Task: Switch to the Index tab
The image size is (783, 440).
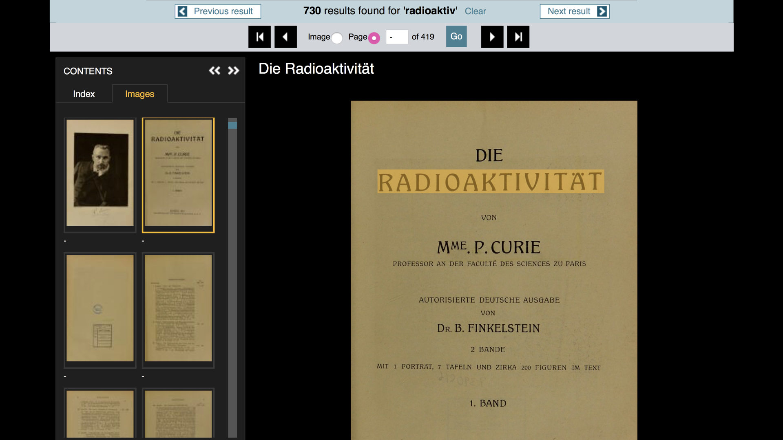Action: 84,94
